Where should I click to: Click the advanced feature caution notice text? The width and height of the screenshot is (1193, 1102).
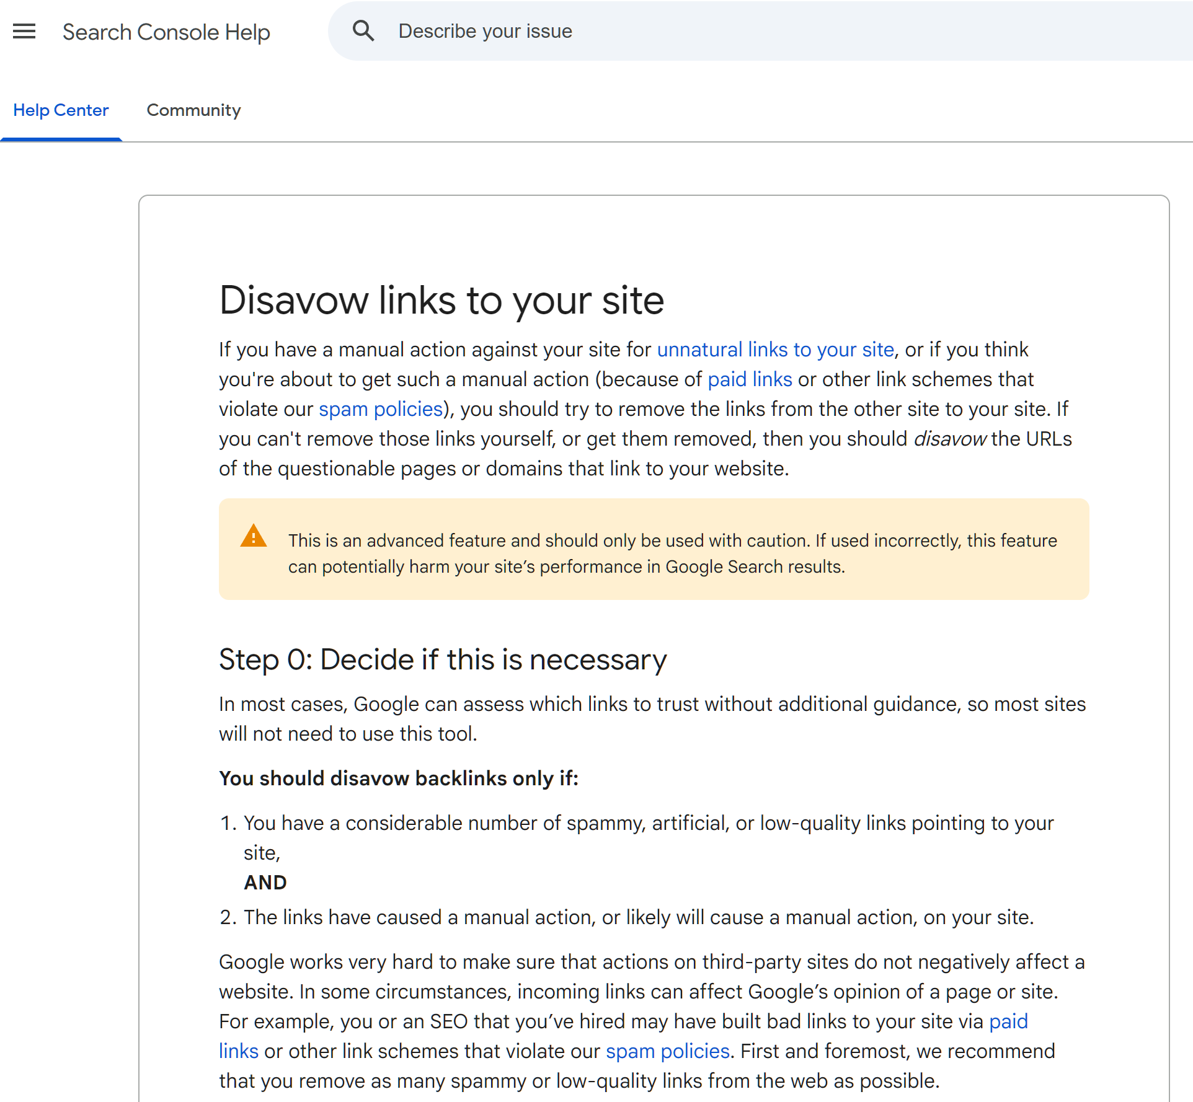[x=672, y=553]
